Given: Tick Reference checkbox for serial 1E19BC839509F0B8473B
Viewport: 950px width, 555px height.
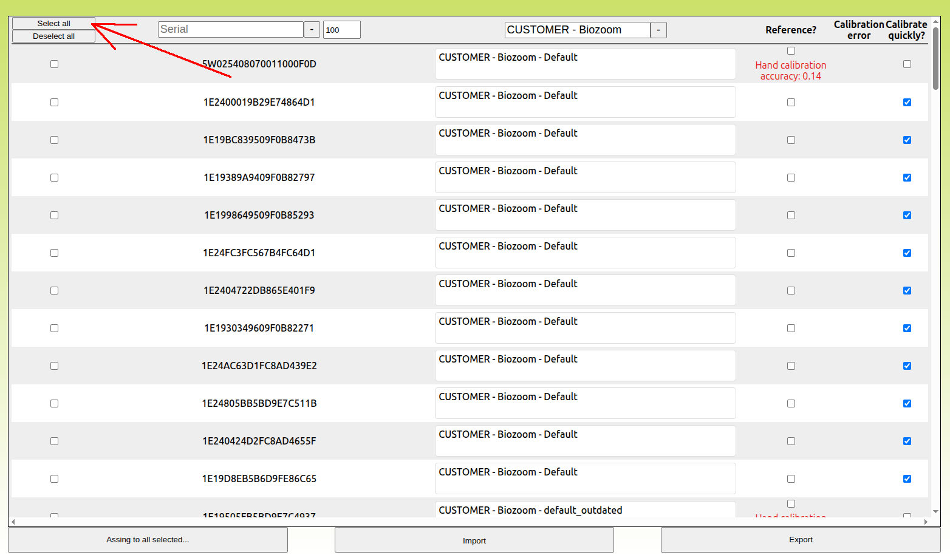Looking at the screenshot, I should click(x=791, y=140).
